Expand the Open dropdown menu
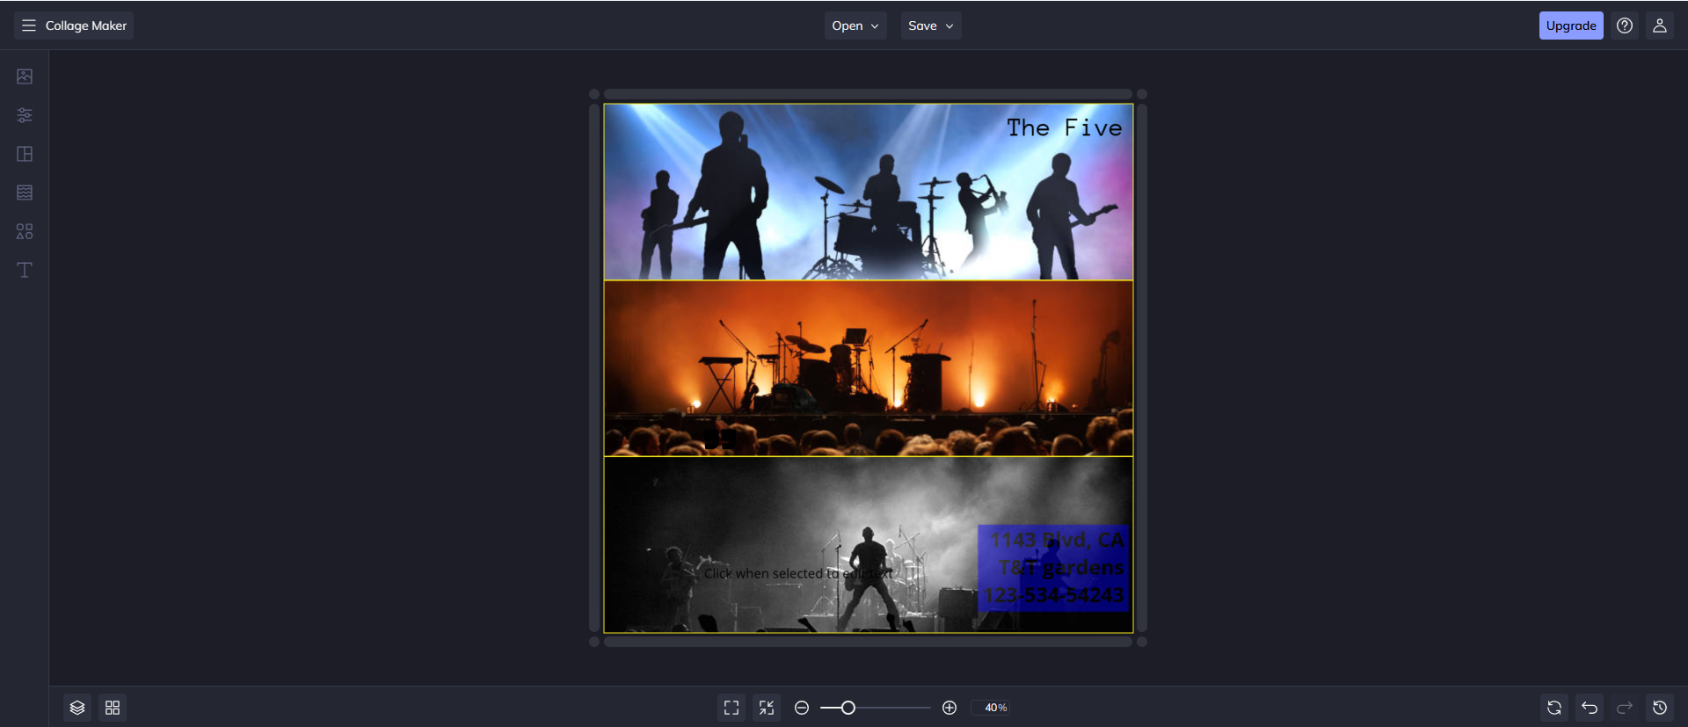 coord(855,25)
